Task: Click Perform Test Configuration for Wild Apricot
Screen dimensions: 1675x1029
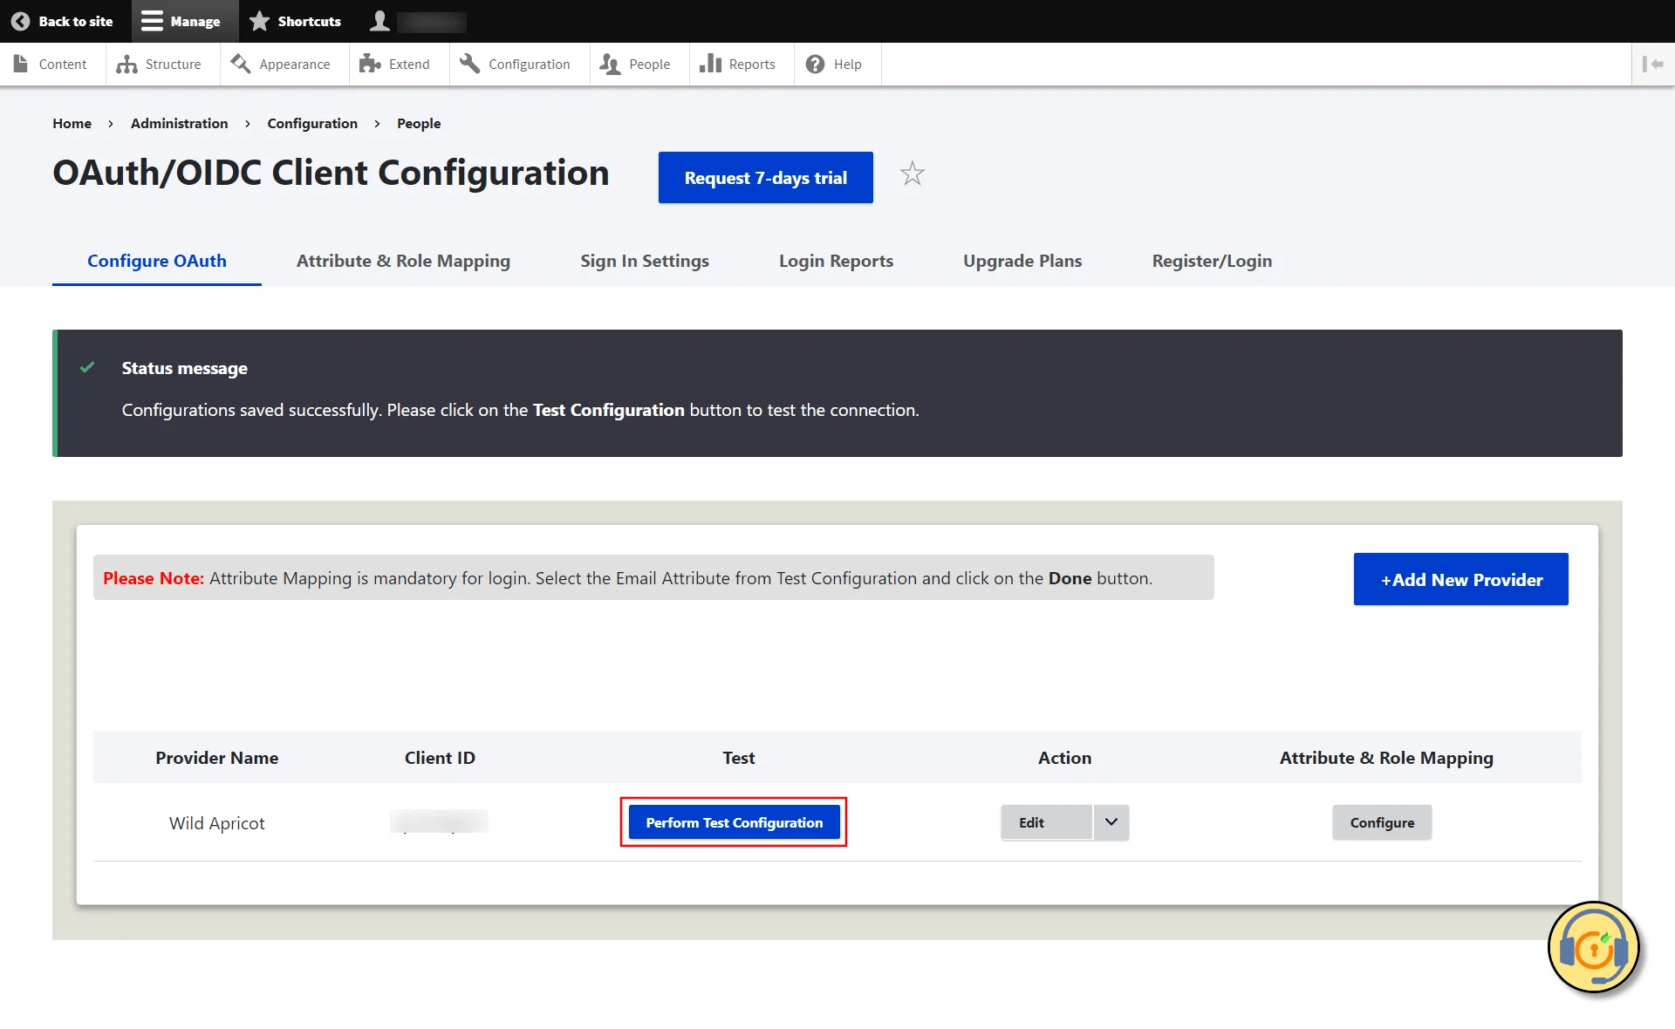Action: (734, 821)
